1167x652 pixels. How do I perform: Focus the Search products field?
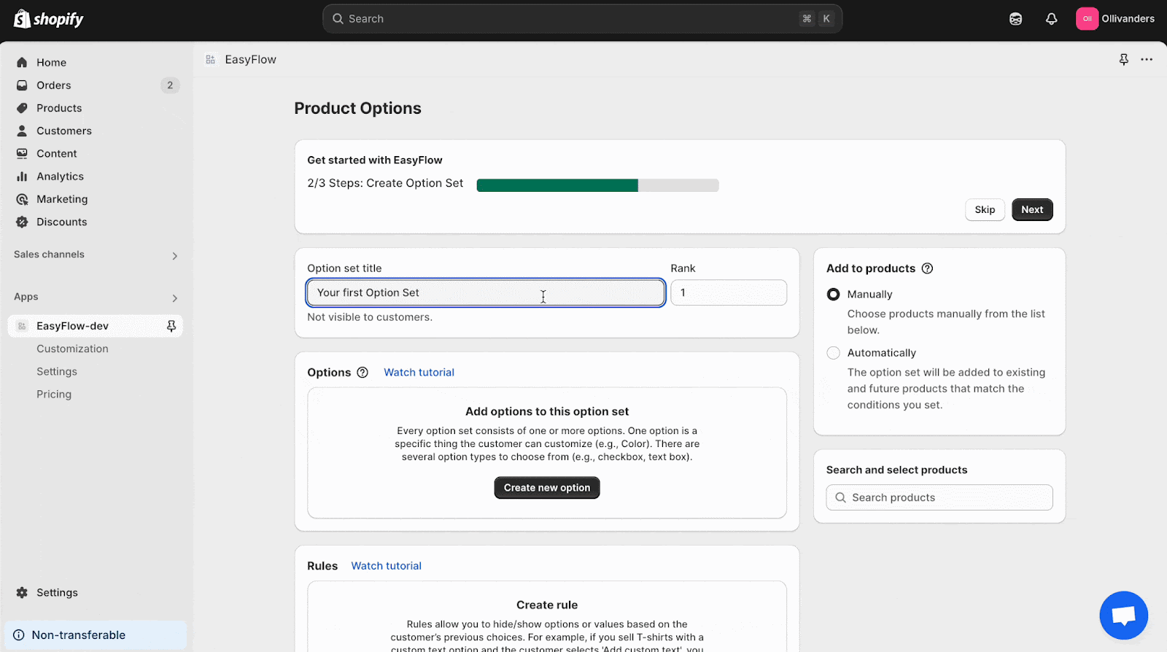939,497
